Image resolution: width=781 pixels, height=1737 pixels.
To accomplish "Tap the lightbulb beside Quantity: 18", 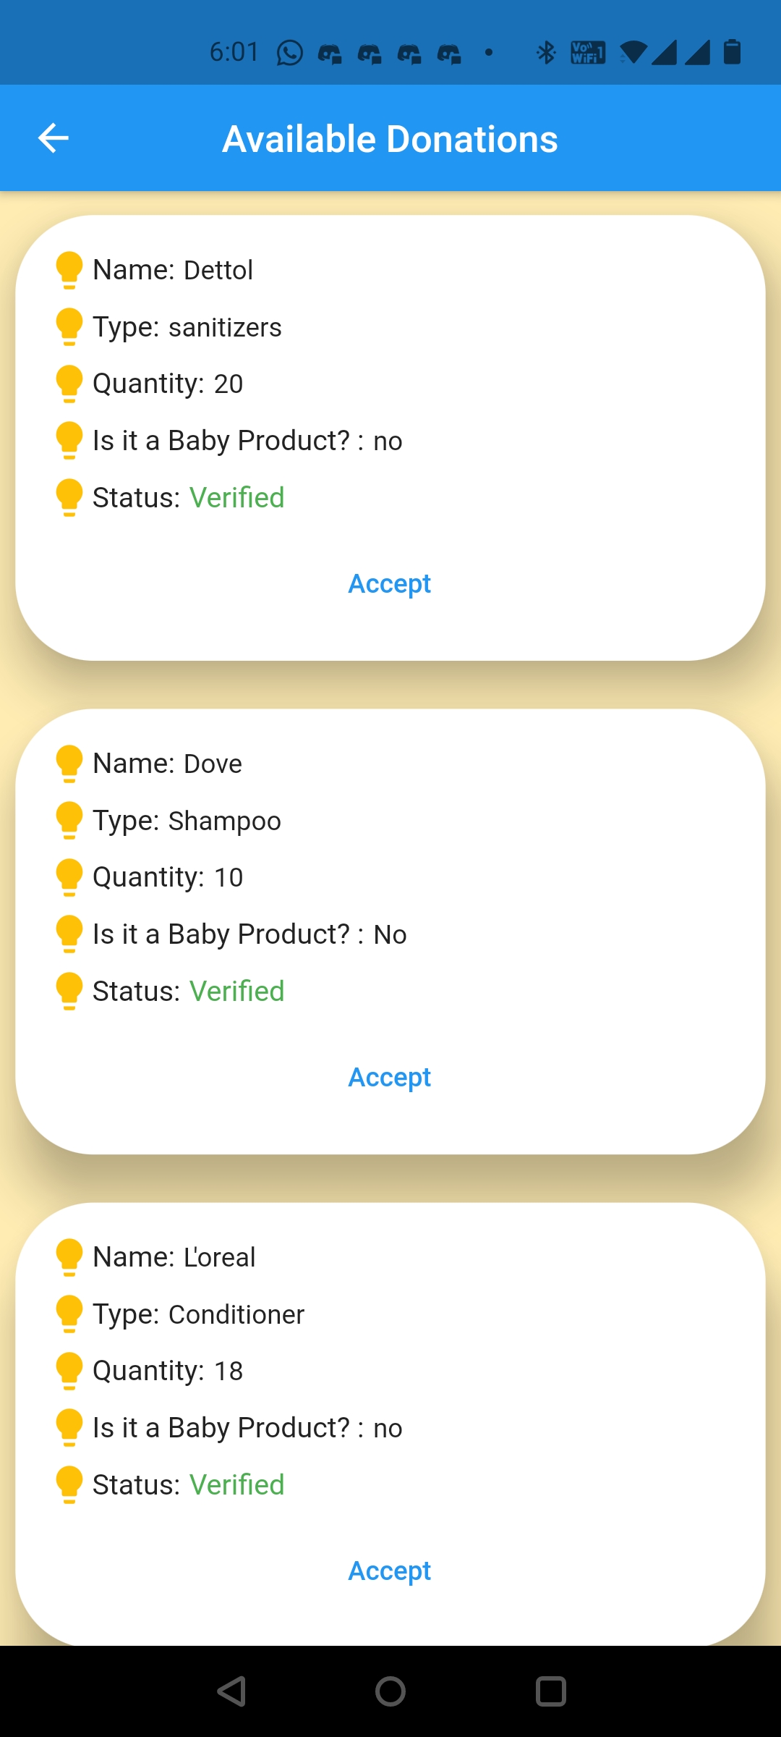I will pyautogui.click(x=69, y=1371).
